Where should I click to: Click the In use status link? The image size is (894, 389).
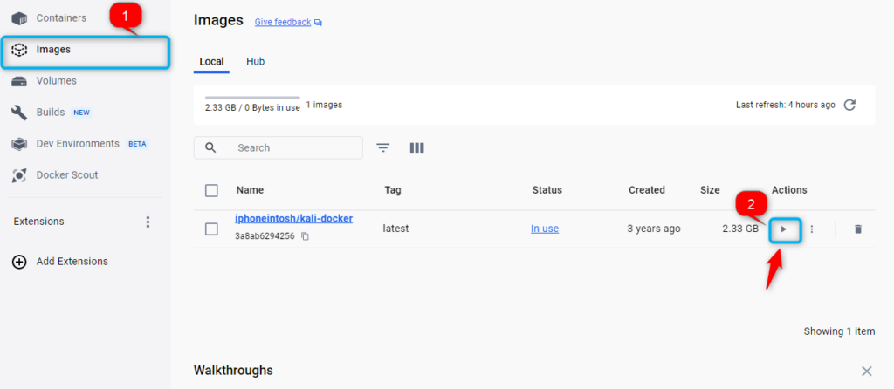[544, 229]
